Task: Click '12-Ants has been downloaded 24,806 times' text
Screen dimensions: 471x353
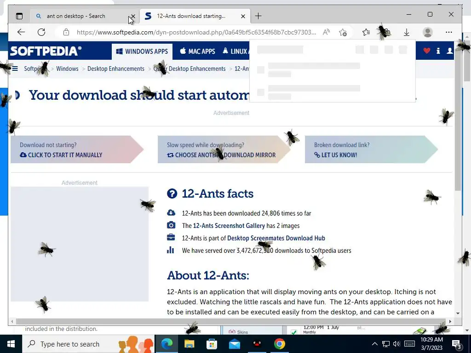Action: 247,213
